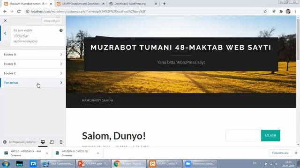Open the Chrome extensions puzzle icon
Screen dimensions: 300x168
(281, 11)
